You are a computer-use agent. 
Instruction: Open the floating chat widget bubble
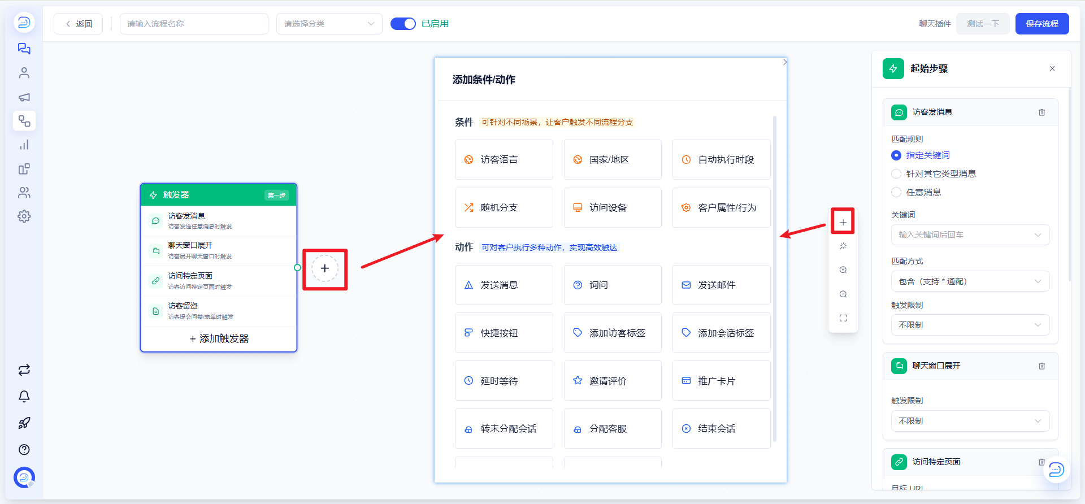(1056, 470)
